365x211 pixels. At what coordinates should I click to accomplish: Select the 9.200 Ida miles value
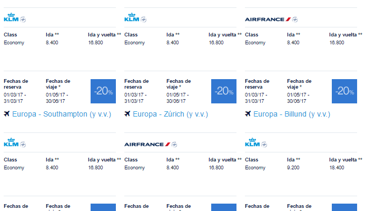(293, 168)
